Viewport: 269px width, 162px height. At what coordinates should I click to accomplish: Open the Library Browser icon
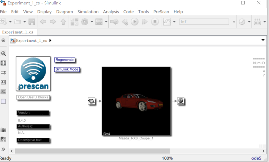(x=74, y=22)
